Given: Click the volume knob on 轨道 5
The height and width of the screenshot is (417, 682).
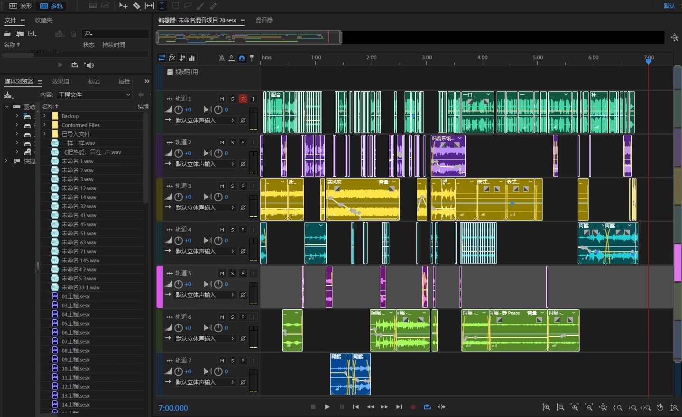Looking at the screenshot, I should coord(179,284).
